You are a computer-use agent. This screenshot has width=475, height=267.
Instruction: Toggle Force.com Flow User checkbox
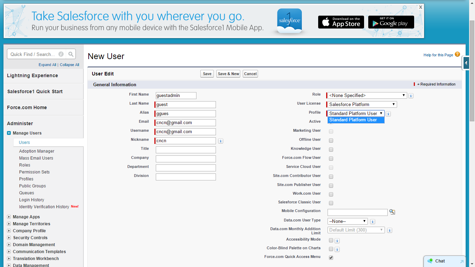click(331, 159)
